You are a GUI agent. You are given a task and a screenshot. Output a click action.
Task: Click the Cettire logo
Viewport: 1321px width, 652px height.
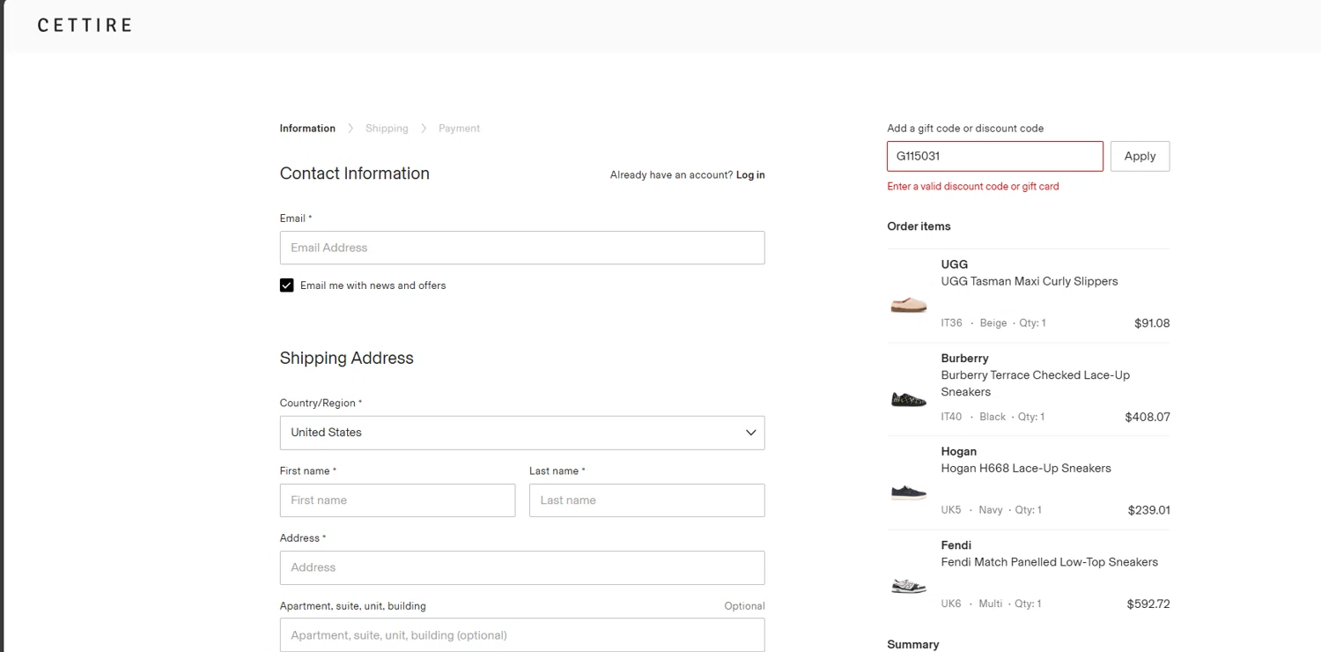(x=85, y=25)
